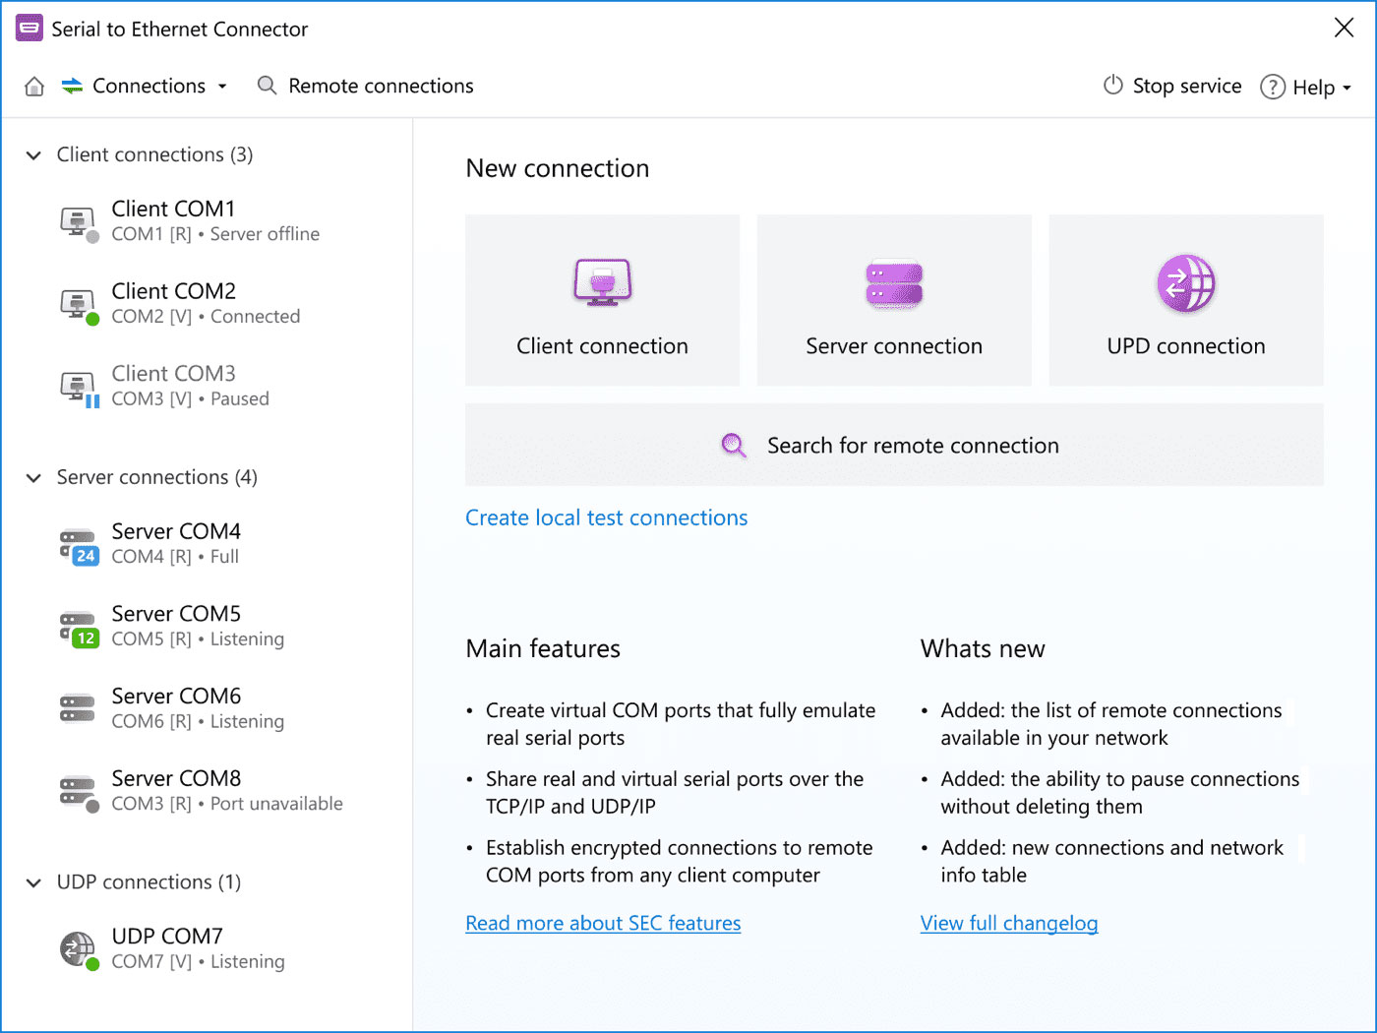
Task: Collapse the Server connections section
Action: (x=32, y=477)
